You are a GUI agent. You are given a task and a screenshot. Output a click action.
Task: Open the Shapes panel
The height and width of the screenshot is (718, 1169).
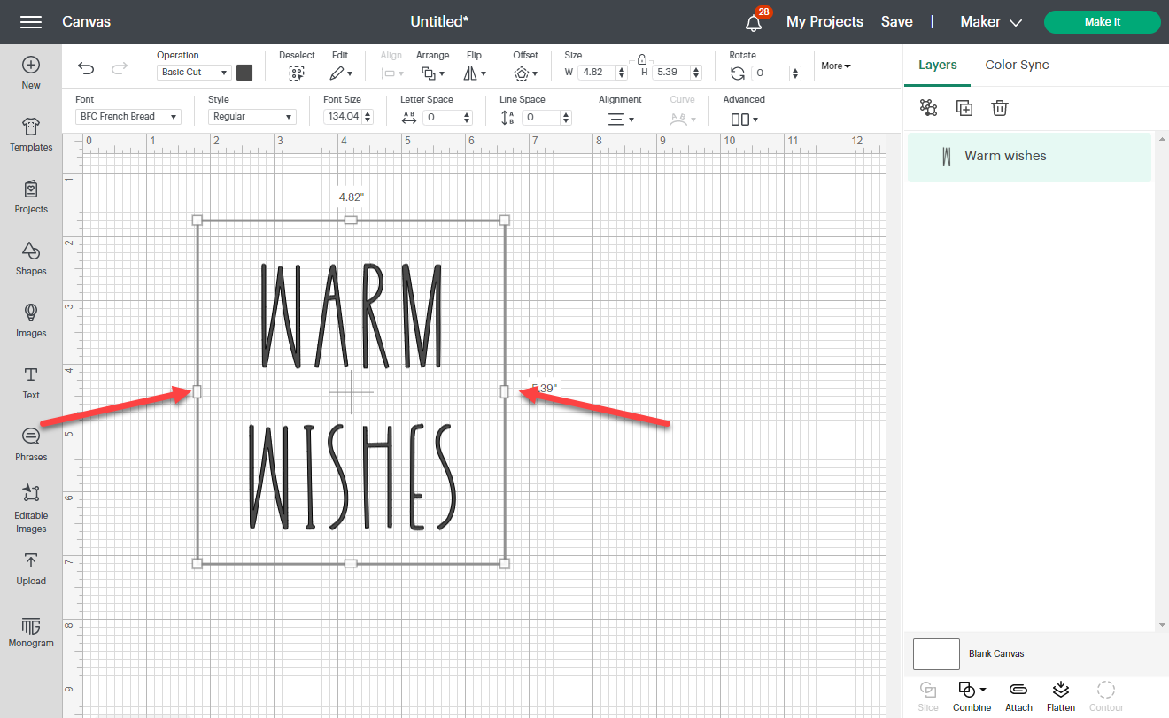[31, 259]
